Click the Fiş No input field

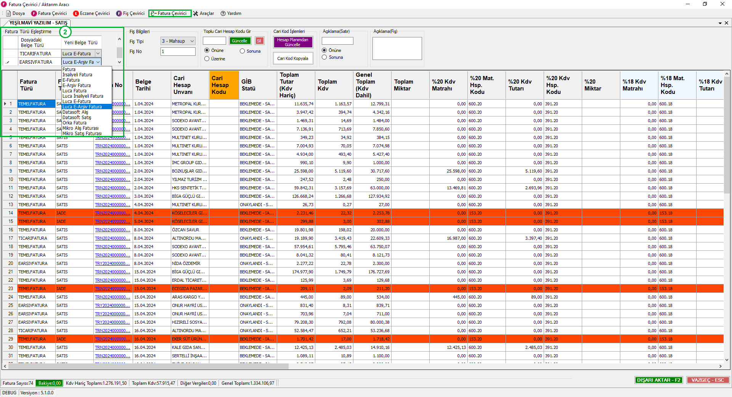[x=178, y=52]
